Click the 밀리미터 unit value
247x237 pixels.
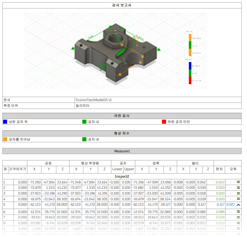(83, 106)
